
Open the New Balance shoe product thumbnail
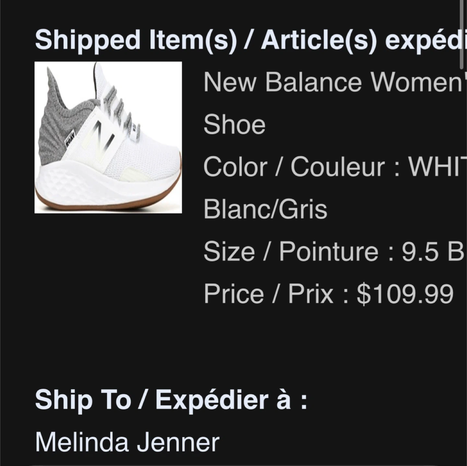[108, 137]
